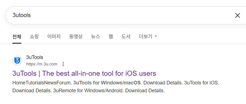Switch to the 쇼핑 tab
Viewport: 246px width, 104px height.
pyautogui.click(x=34, y=37)
